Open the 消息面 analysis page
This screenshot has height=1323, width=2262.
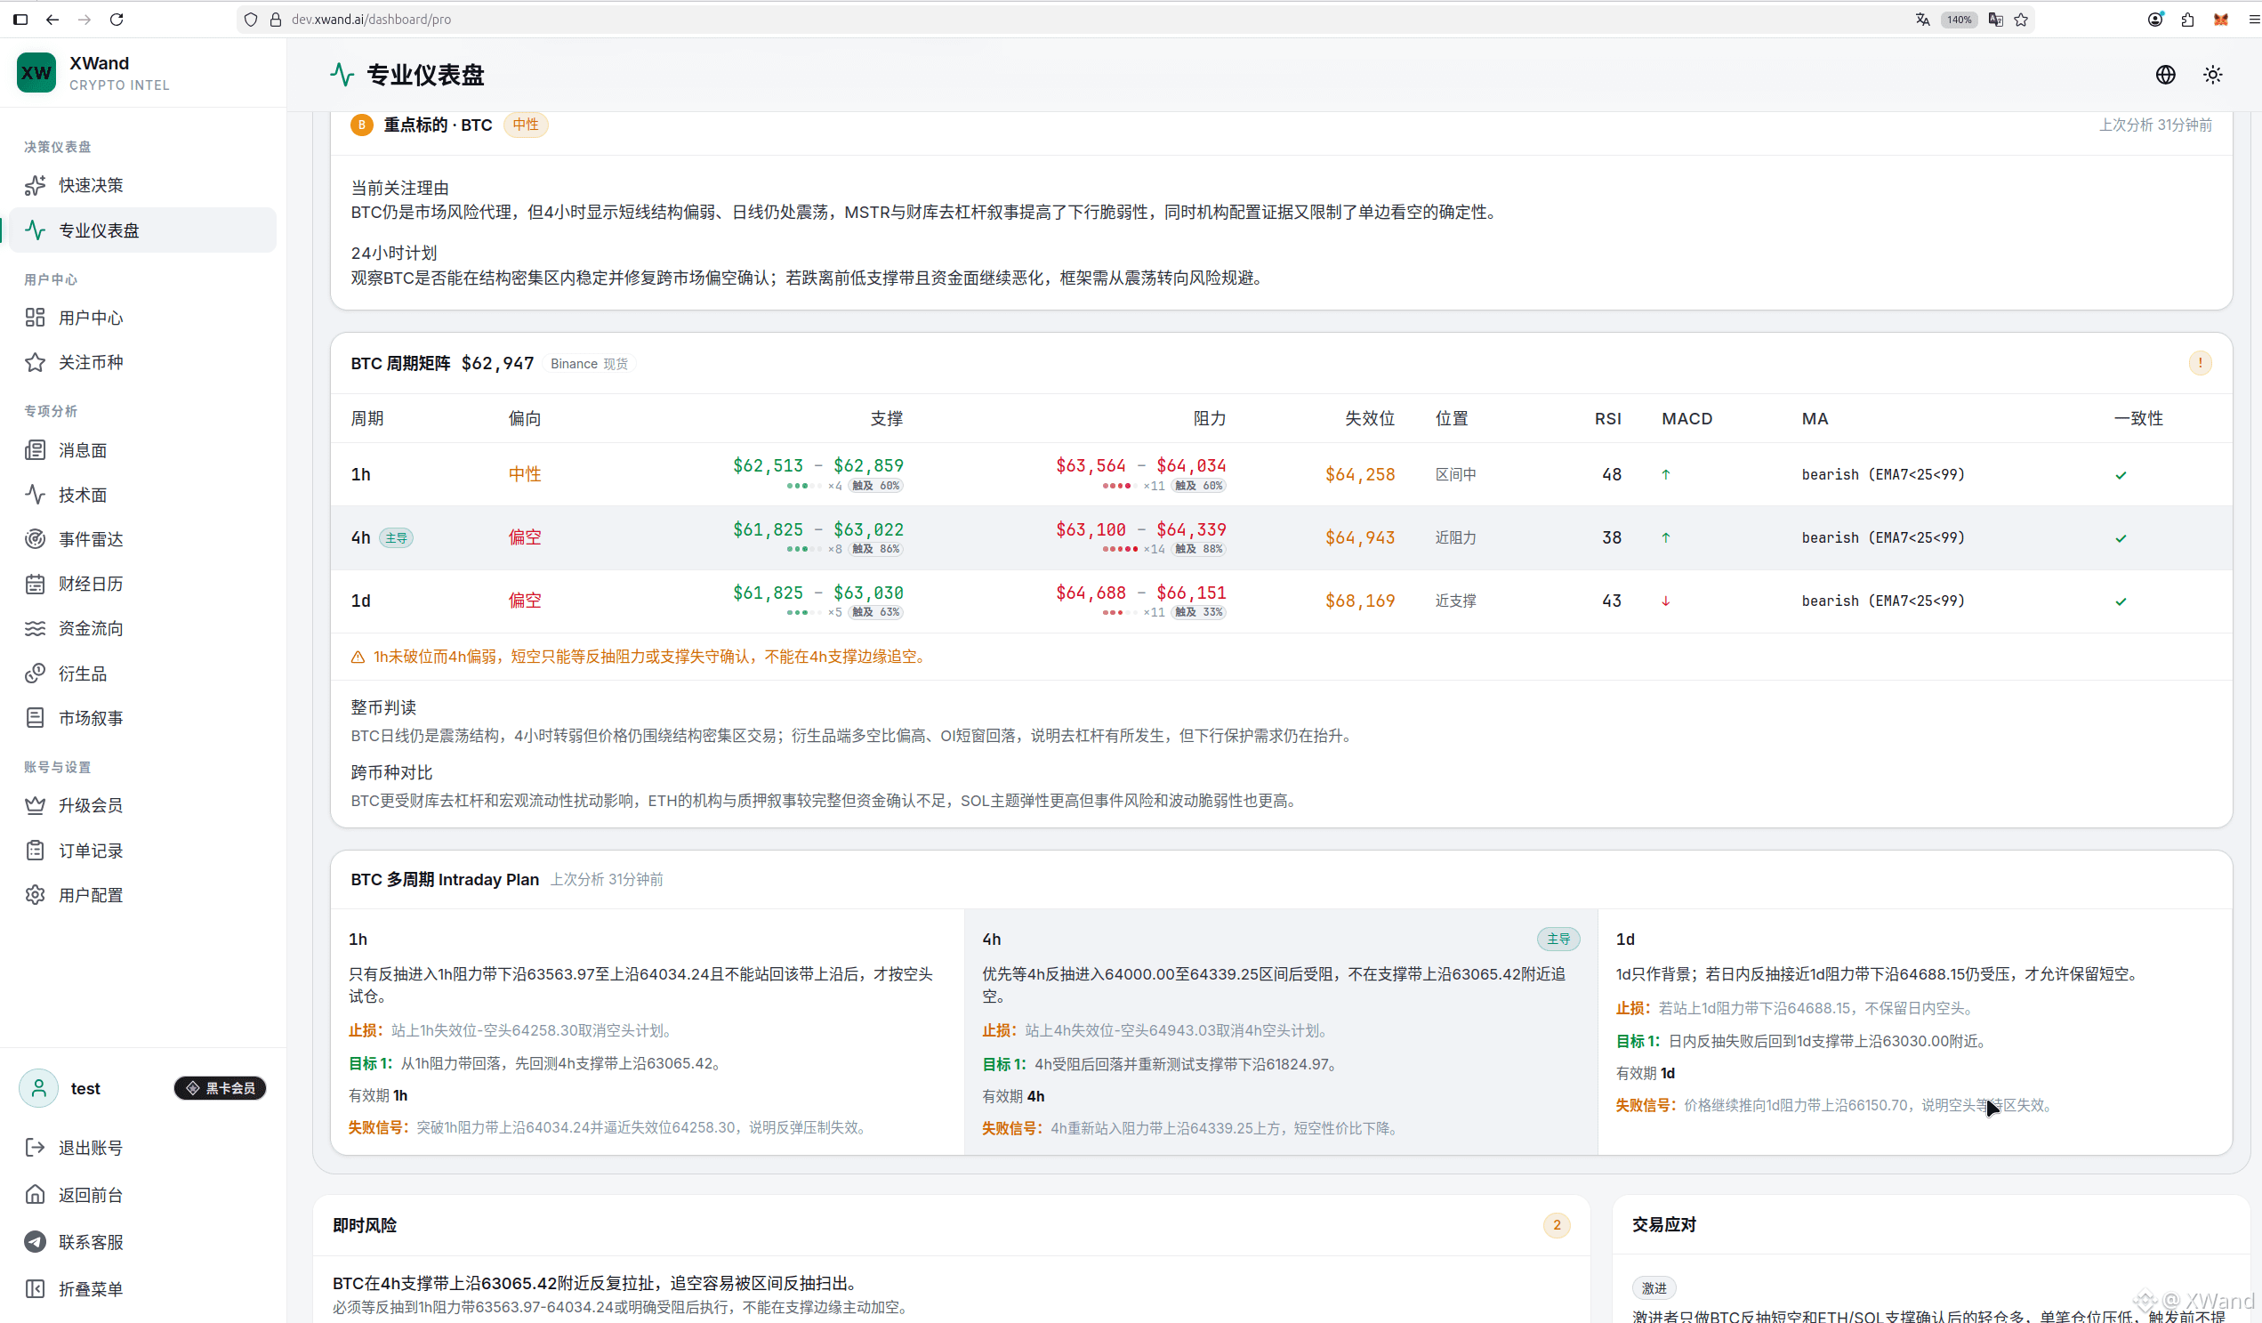141,449
